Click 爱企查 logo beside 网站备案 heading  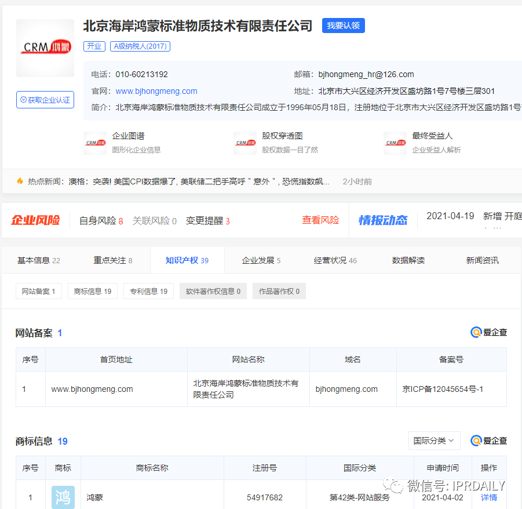(488, 332)
